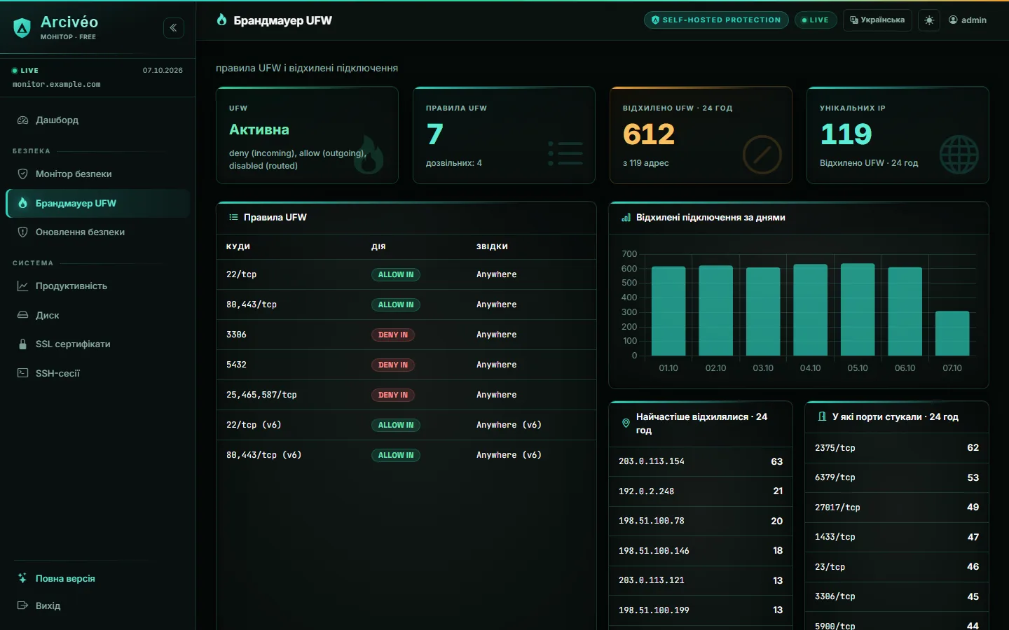1009x630 pixels.
Task: Open Монітор безпеки in the sidebar
Action: 98,174
